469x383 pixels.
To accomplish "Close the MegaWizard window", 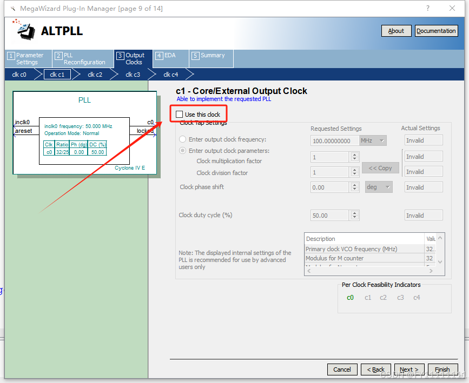I will tap(452, 8).
